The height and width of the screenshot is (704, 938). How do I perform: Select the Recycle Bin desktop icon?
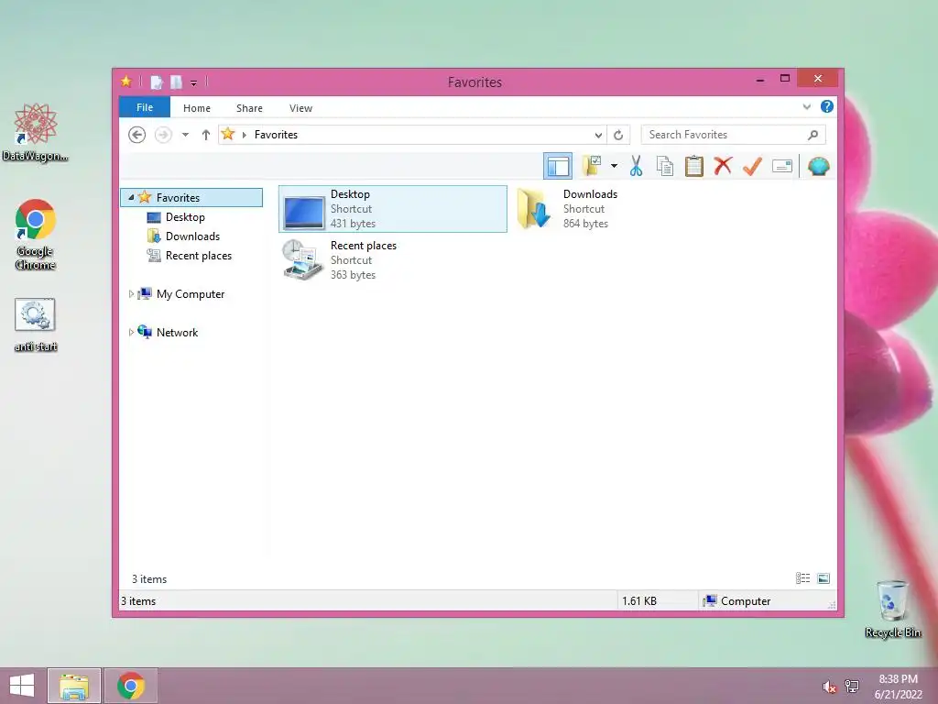[x=892, y=609]
